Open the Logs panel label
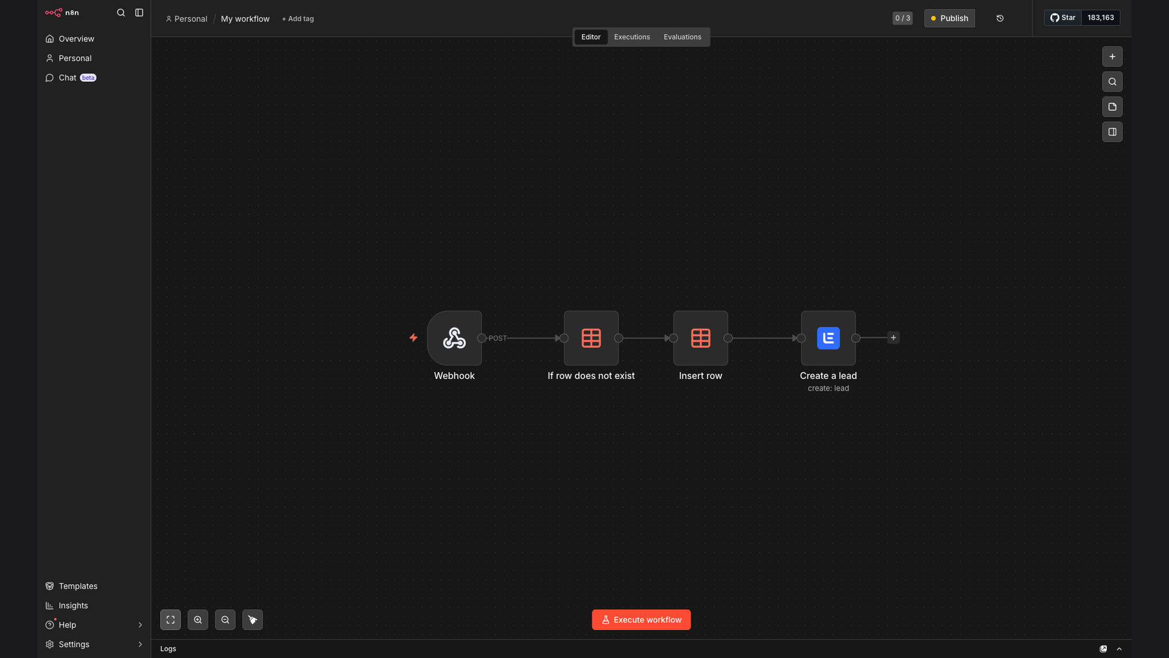Screen dimensions: 1169x658 (x=168, y=649)
